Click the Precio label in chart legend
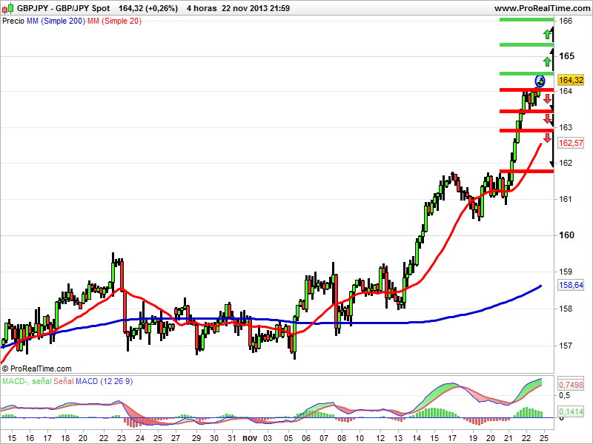This screenshot has width=593, height=444. 13,21
